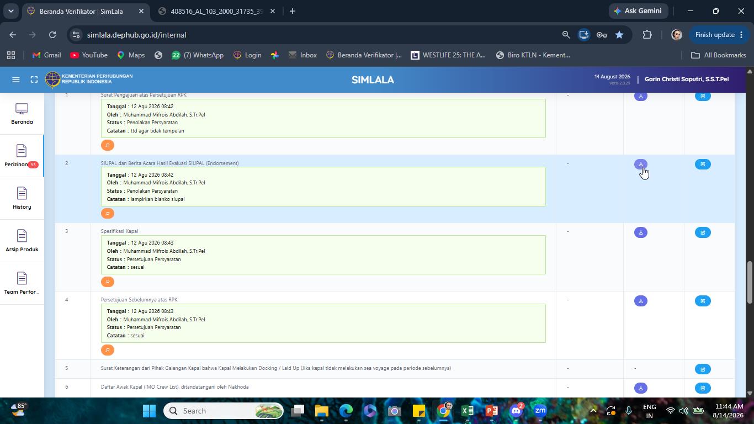This screenshot has width=754, height=424.
Task: Open orange magnifier under Surat Pengajuan notes
Action: pyautogui.click(x=108, y=145)
